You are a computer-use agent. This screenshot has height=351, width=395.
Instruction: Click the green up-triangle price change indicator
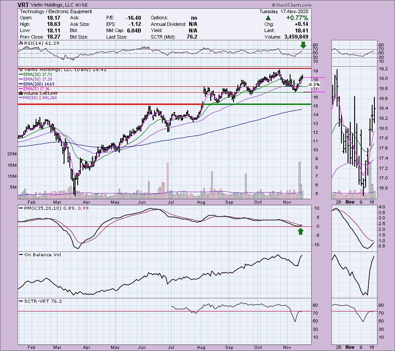(268, 18)
